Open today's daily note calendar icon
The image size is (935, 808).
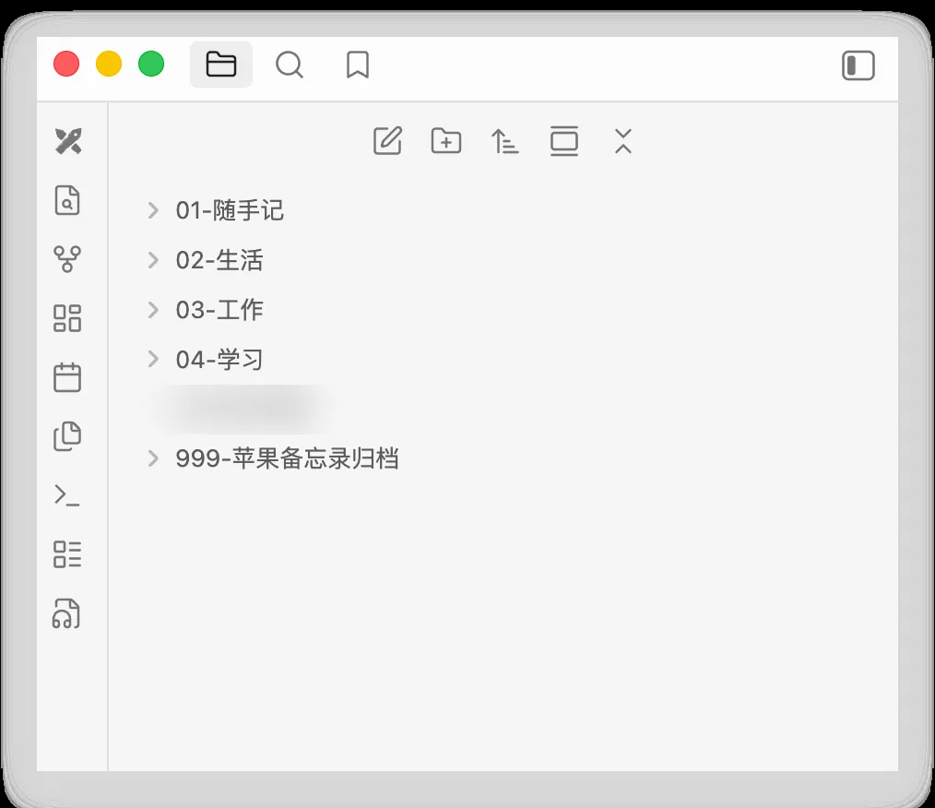point(67,377)
